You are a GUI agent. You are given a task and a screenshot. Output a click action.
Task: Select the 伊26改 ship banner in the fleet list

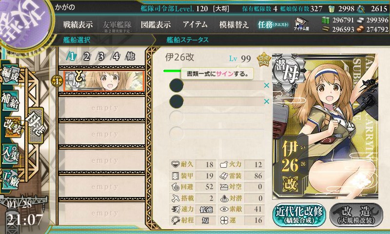click(104, 81)
